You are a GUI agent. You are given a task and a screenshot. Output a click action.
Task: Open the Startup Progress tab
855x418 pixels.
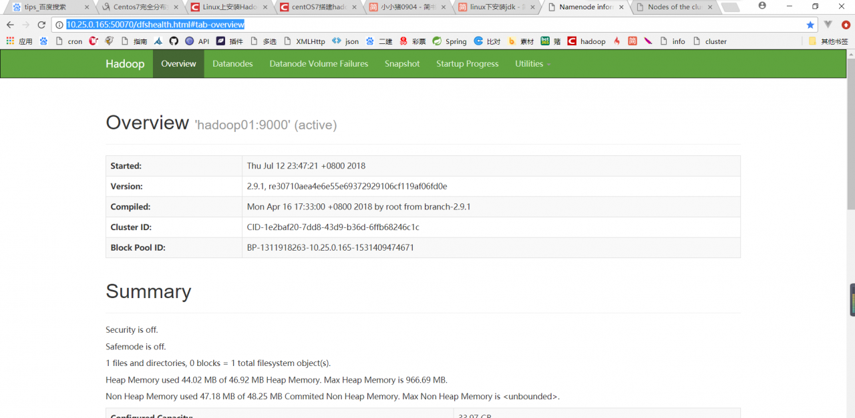point(468,64)
